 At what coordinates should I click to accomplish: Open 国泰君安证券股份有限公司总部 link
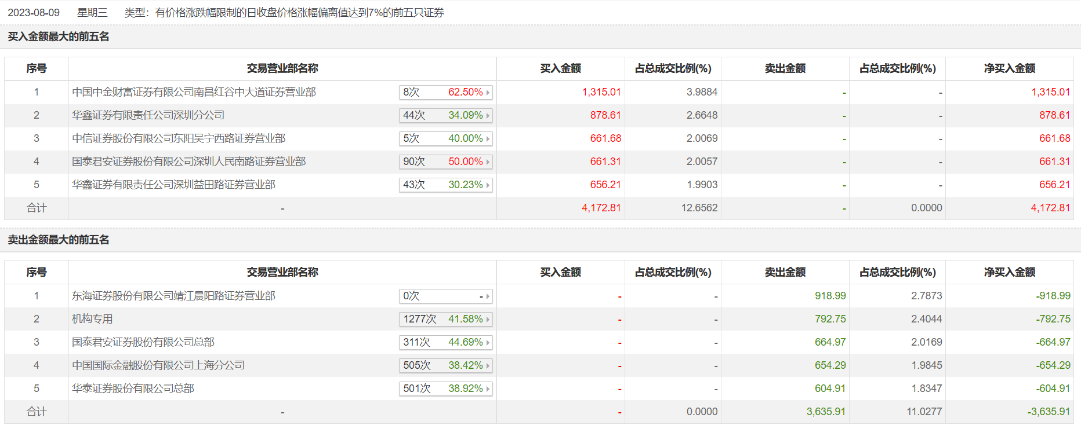[x=143, y=342]
